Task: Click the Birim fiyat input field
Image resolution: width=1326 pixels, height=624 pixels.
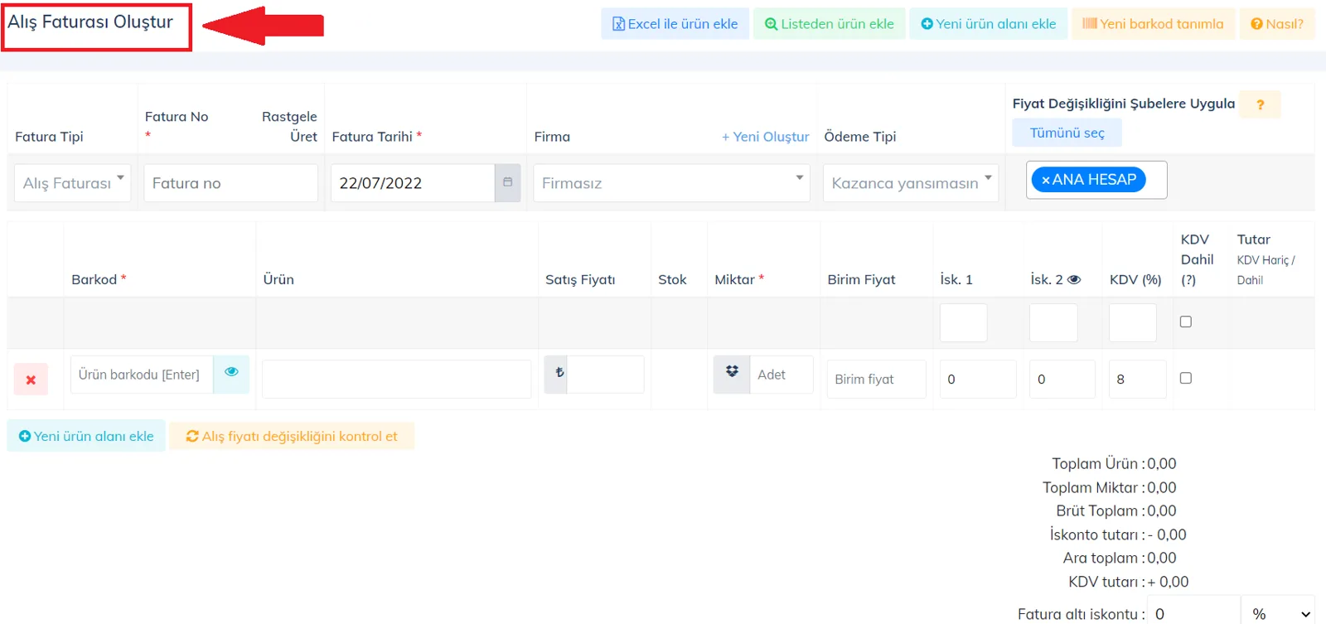Action: [876, 380]
